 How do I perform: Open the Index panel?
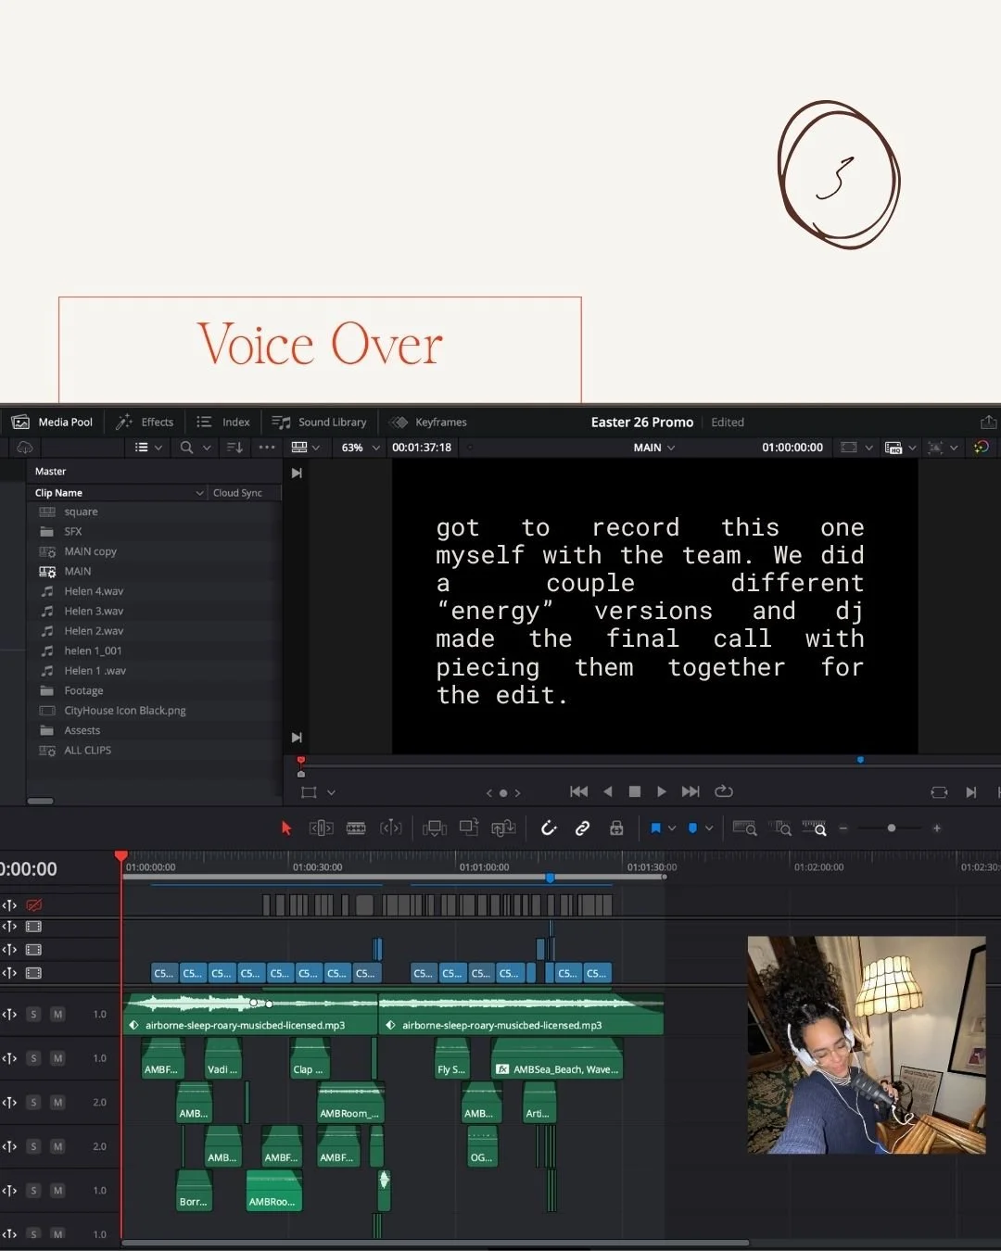[x=223, y=423]
